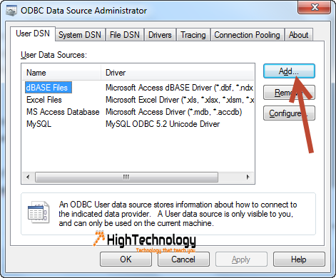This screenshot has height=278, width=336.
Task: Click the horizontal scrollbar right arrow
Action: click(248, 177)
